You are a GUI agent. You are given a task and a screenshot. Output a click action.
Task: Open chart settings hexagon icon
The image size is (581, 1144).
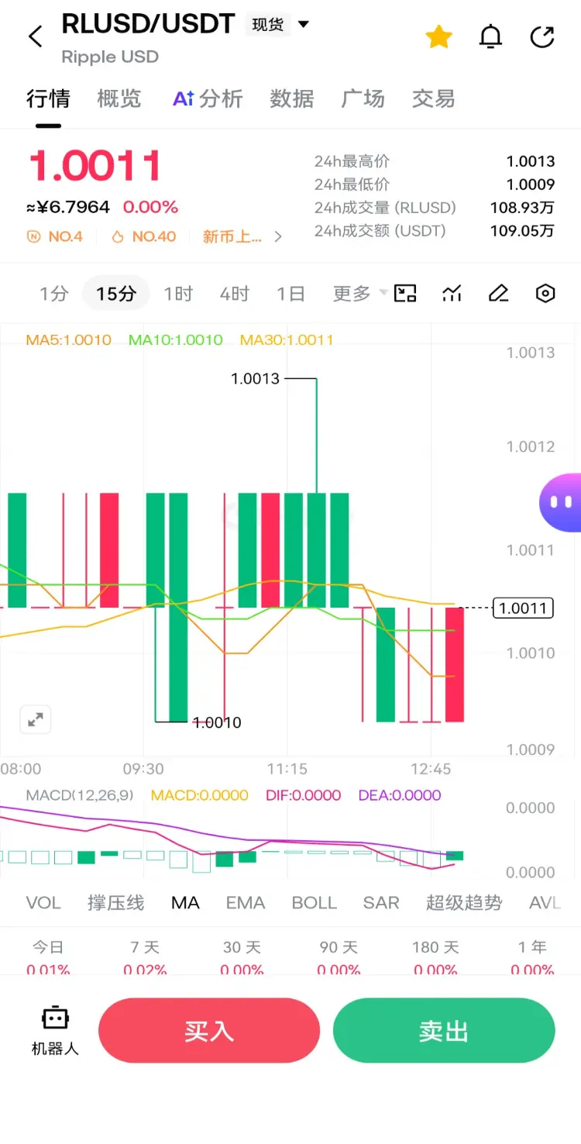point(546,293)
